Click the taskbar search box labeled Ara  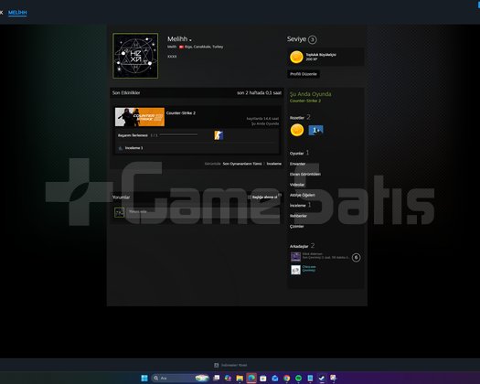(x=180, y=379)
